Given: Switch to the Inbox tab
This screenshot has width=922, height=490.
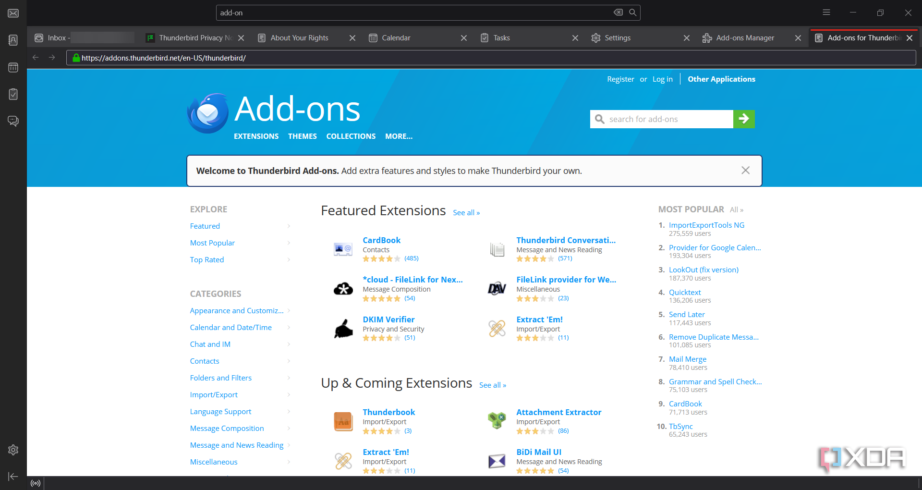Looking at the screenshot, I should (84, 38).
